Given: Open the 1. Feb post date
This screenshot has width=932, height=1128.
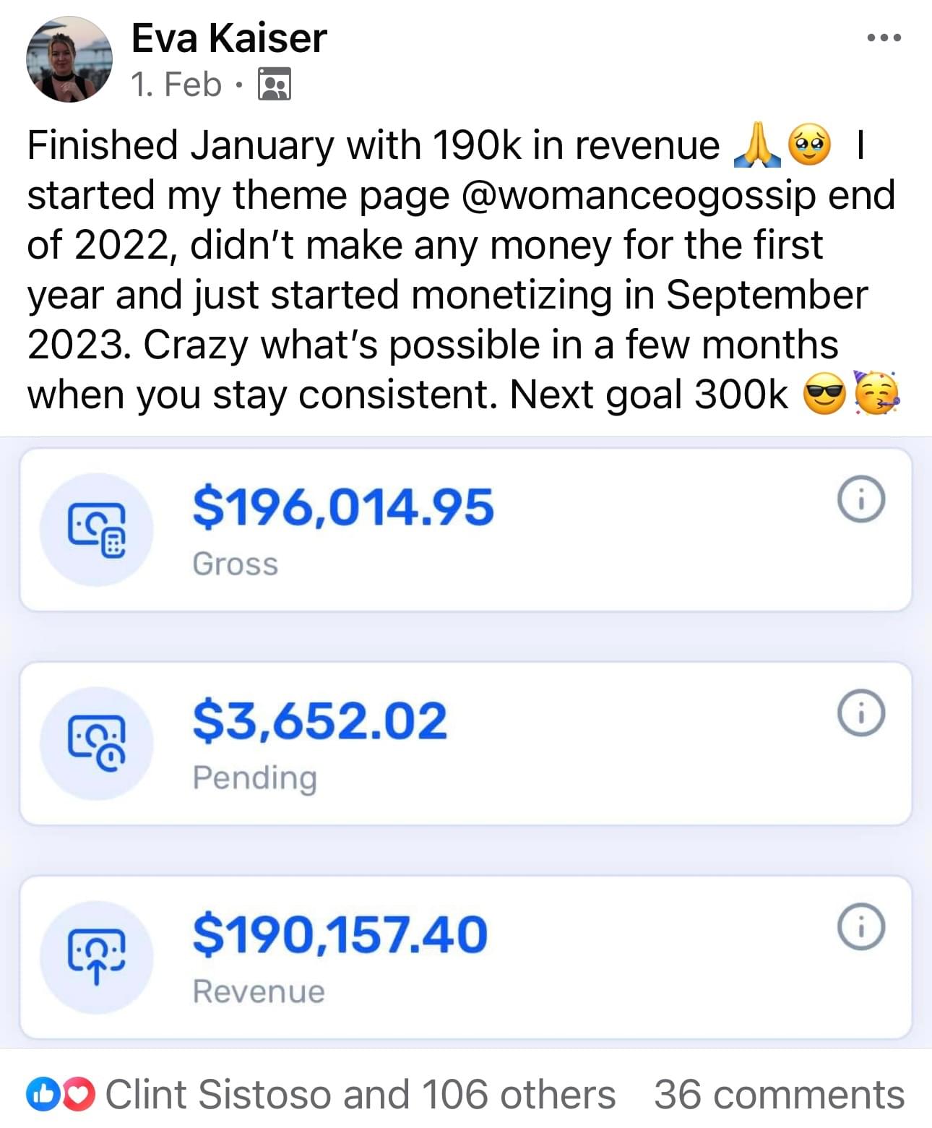Looking at the screenshot, I should [x=176, y=85].
